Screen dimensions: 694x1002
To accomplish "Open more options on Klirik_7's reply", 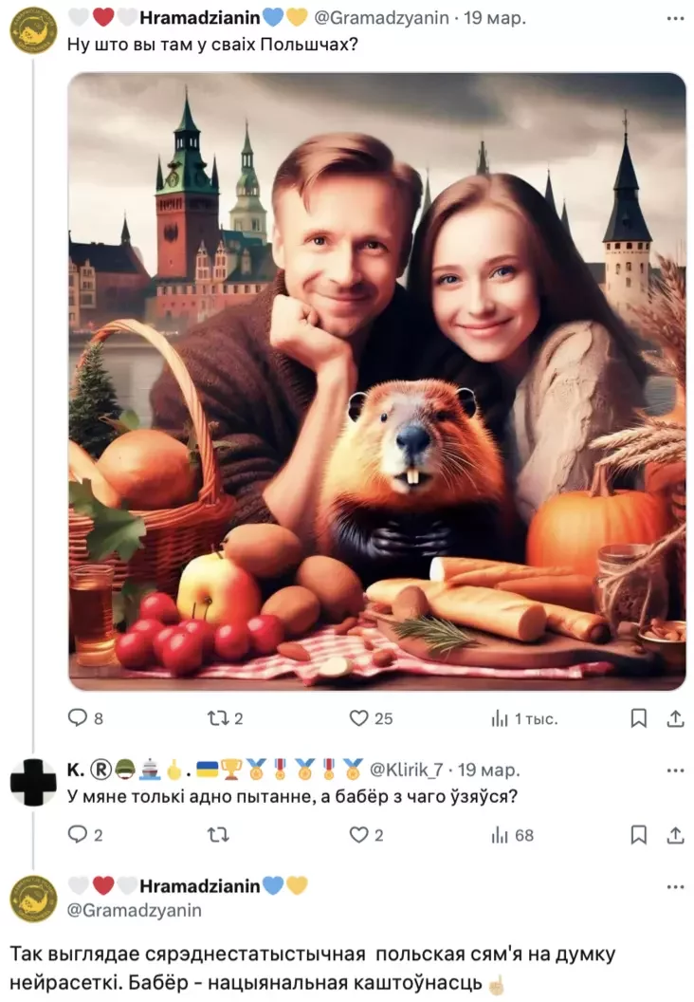I will (675, 770).
